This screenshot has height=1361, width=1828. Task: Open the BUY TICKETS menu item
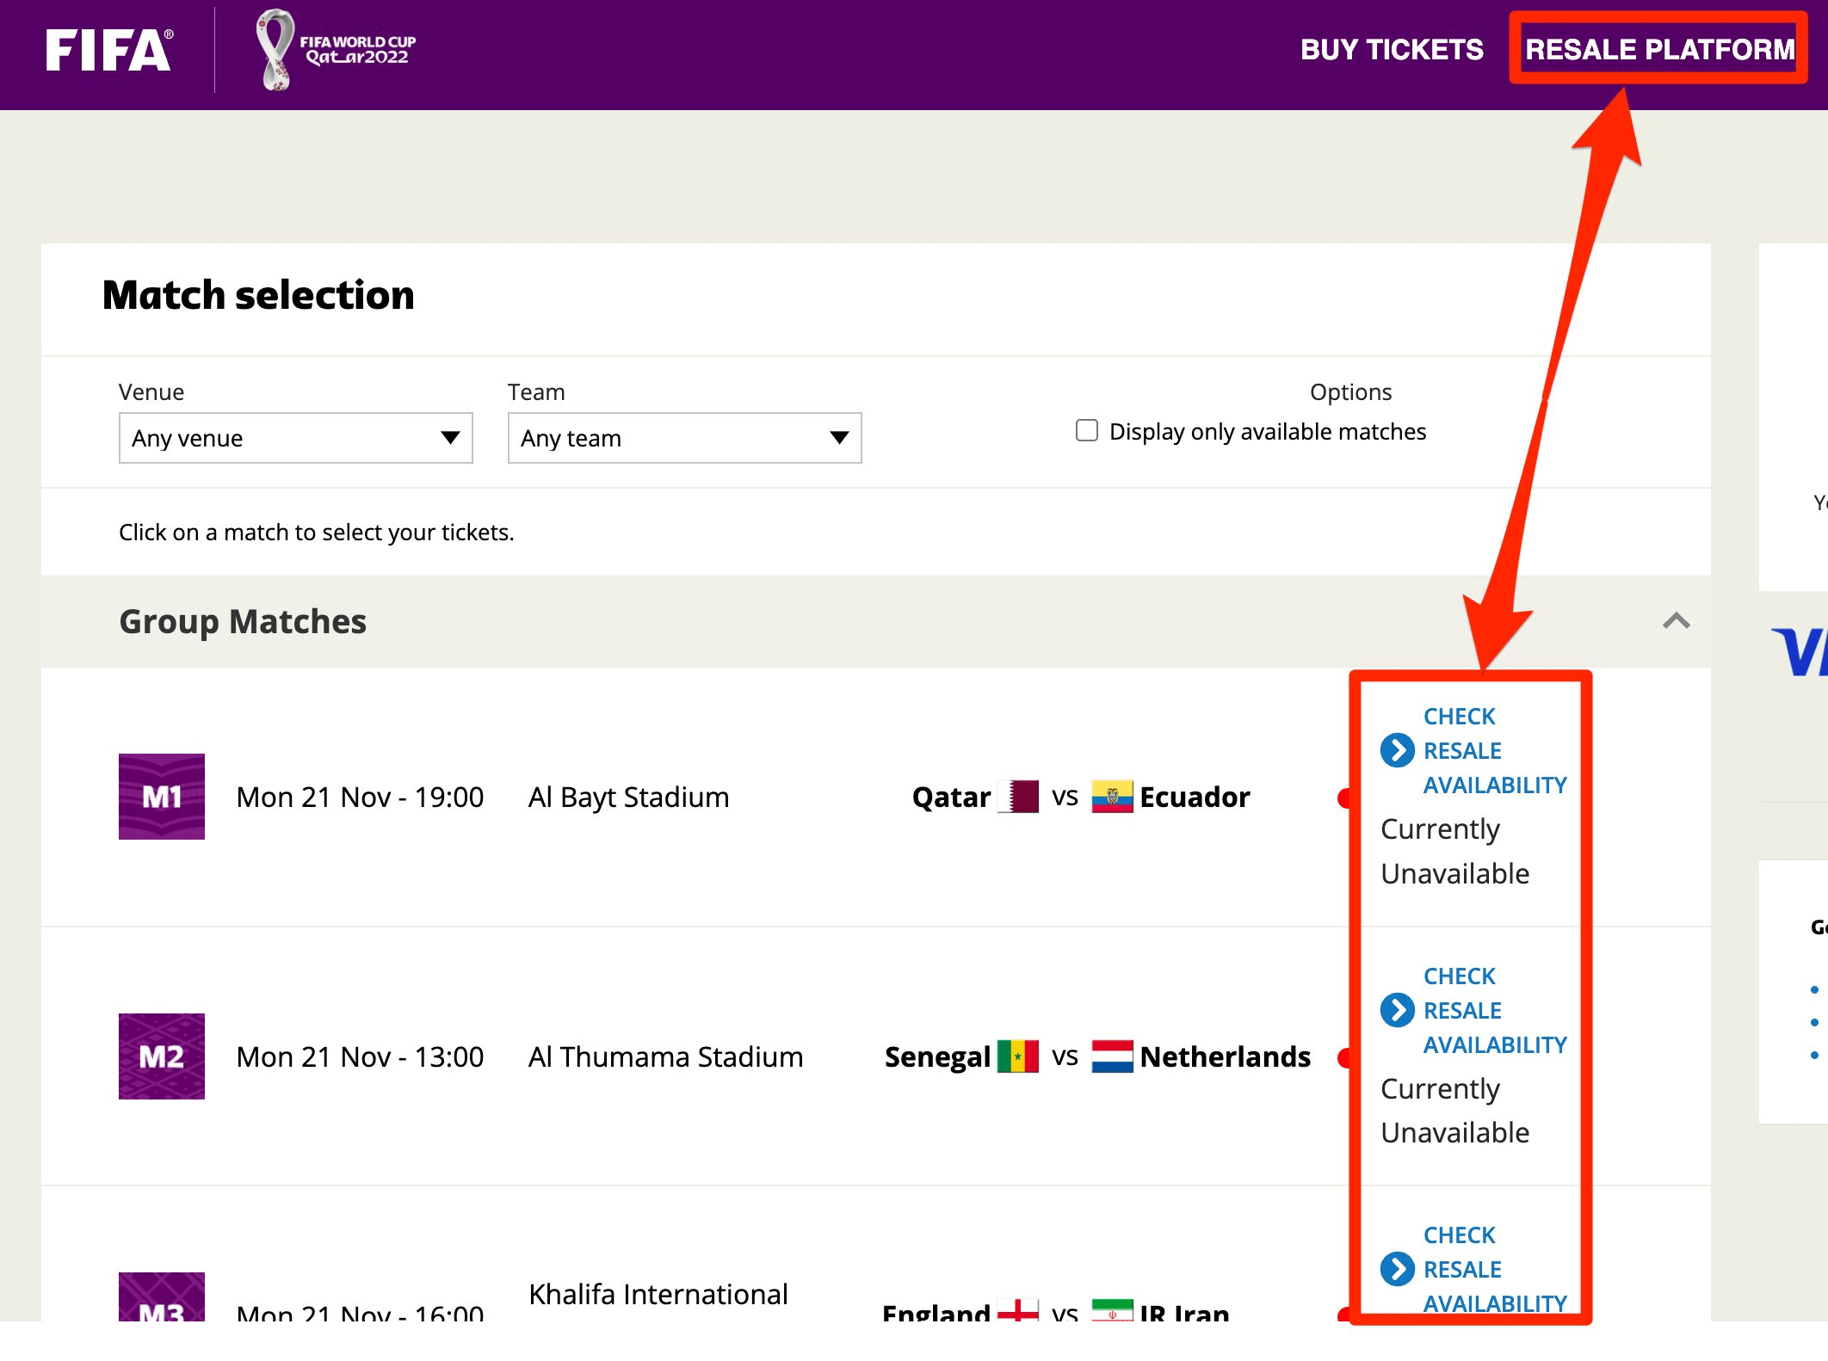click(x=1392, y=50)
